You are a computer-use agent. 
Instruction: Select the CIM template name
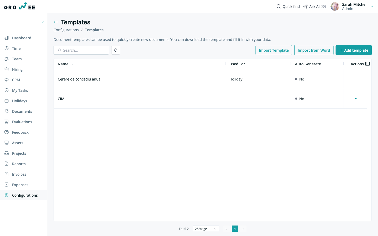(x=61, y=99)
